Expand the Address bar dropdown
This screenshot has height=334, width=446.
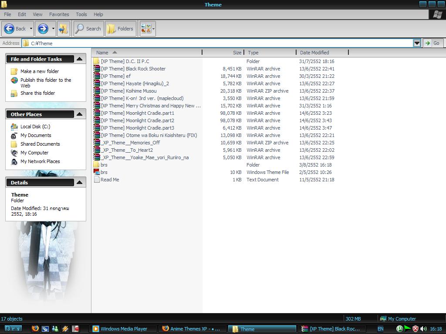417,43
